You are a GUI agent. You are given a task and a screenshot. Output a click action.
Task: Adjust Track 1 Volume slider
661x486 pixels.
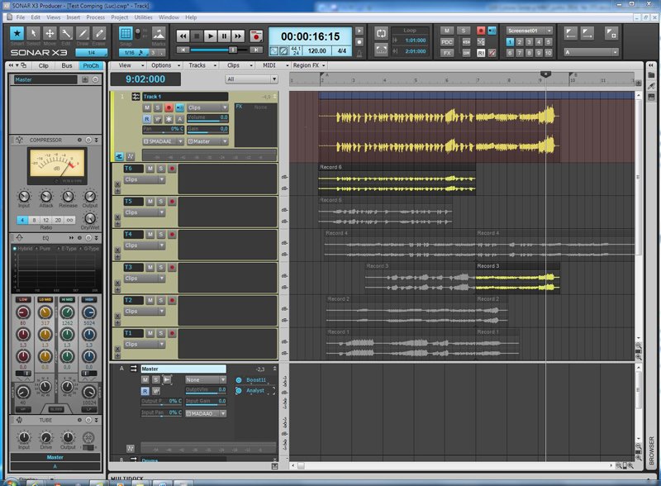coord(207,118)
